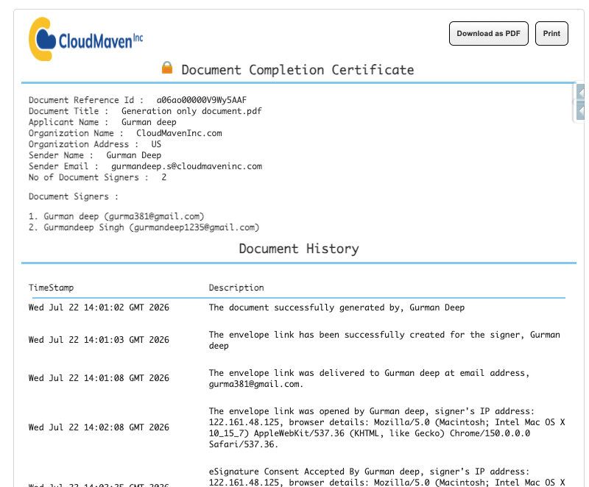Select timestamp Wed Jul 22 14:01:08 GMT 2026

[99, 378]
